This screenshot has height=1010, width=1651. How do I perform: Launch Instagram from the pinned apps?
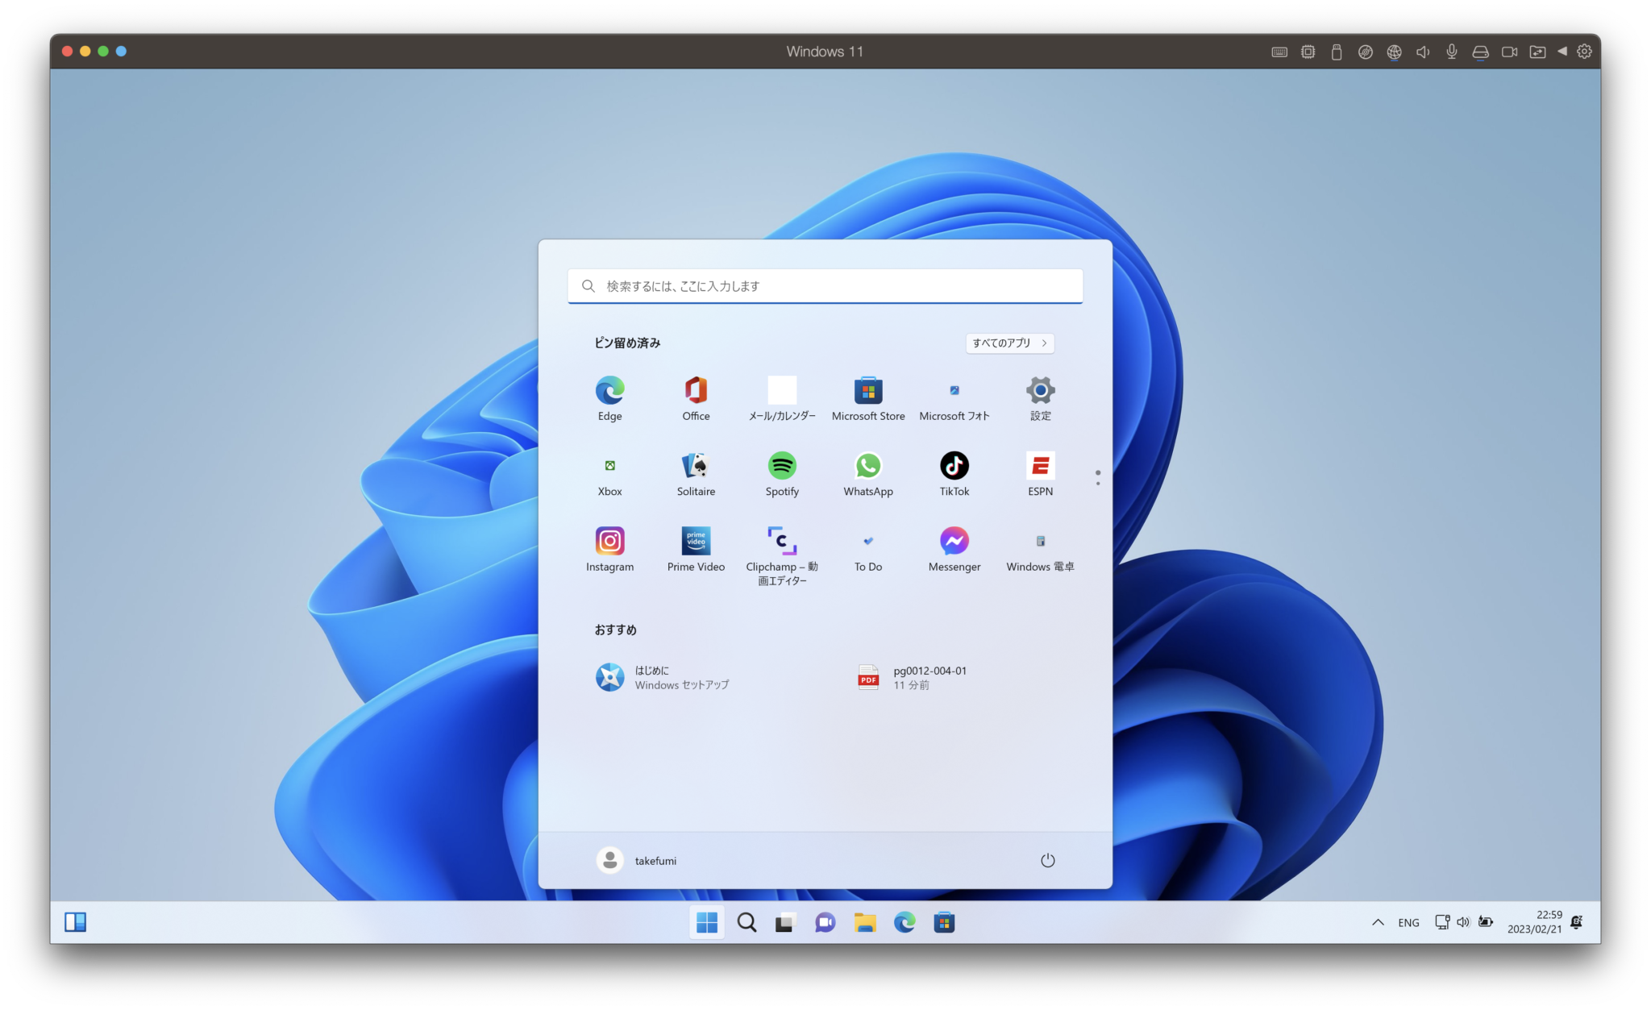pos(609,550)
